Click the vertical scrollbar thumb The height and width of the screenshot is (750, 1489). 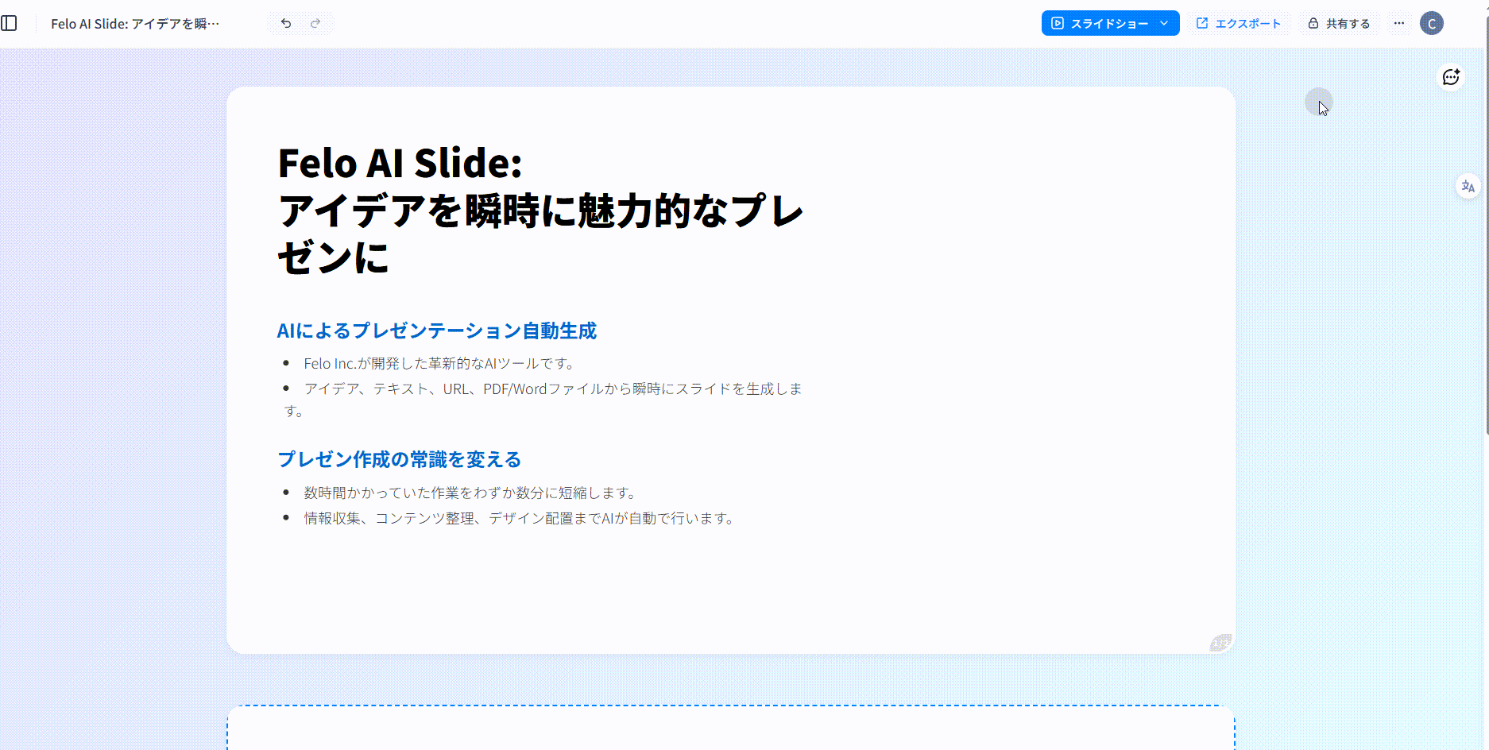1487,224
